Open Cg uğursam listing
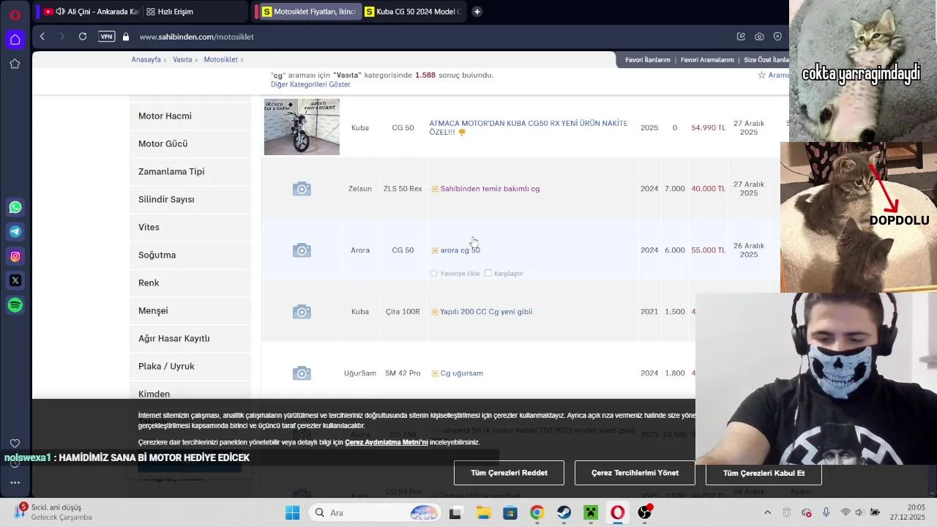The image size is (937, 527). point(461,373)
